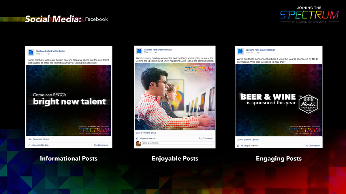Click the profile avatar on the Engaging post
Viewport: 346px width, 194px height.
click(240, 51)
